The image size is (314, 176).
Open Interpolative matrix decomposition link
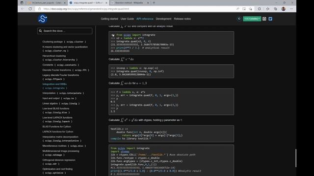point(62,139)
